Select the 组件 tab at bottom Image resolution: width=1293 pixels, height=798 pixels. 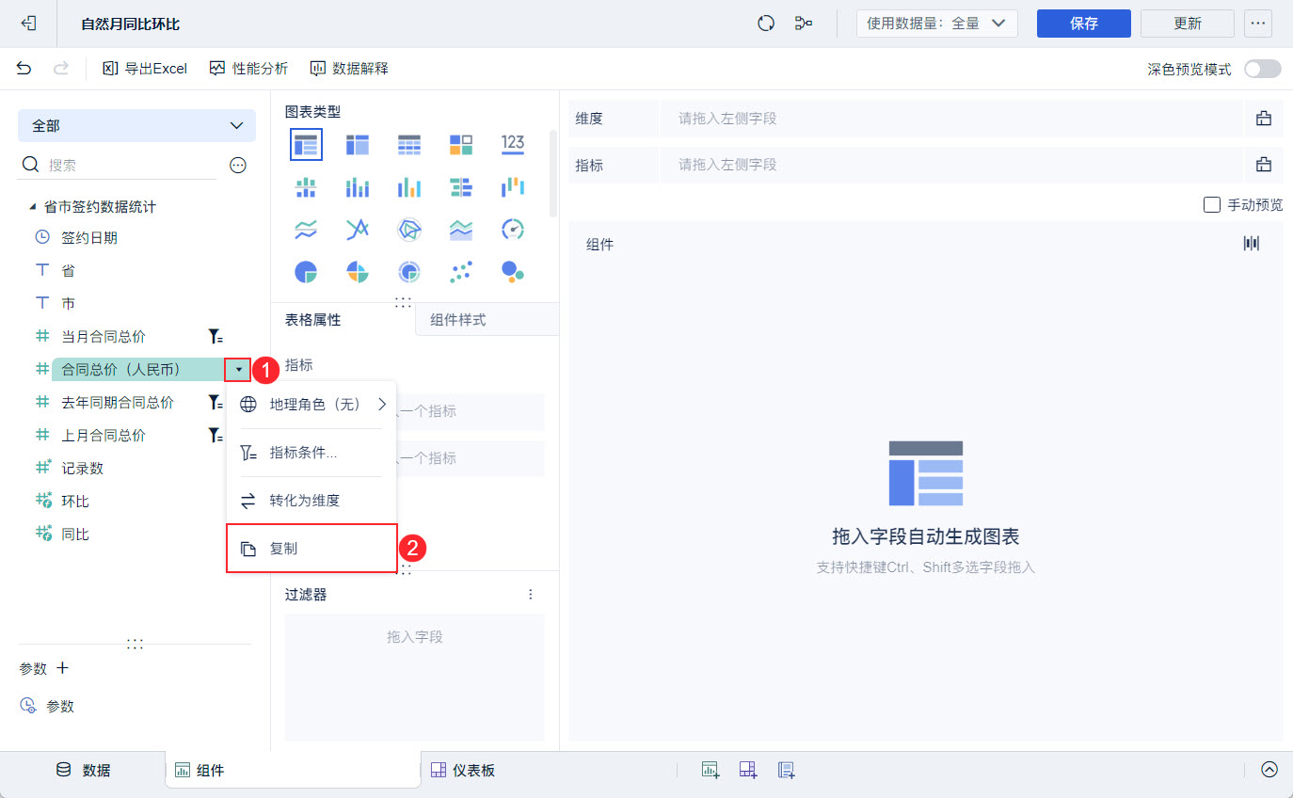tap(293, 770)
